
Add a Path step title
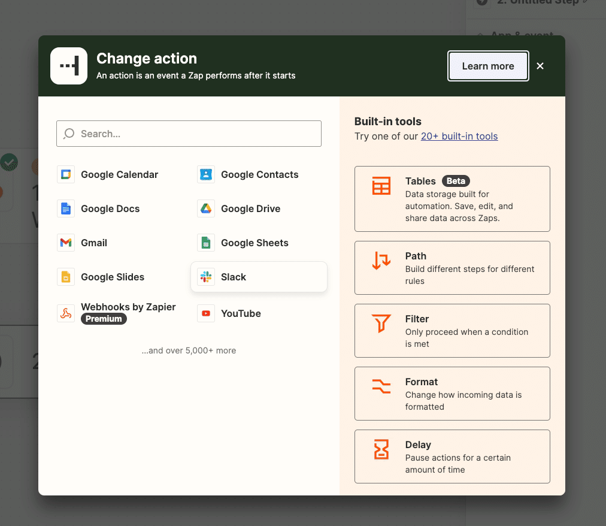pos(416,256)
